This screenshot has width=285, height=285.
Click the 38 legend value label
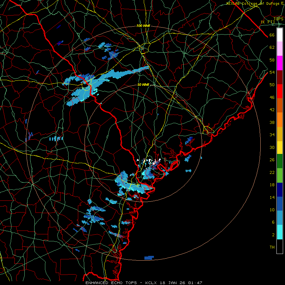click(272, 122)
